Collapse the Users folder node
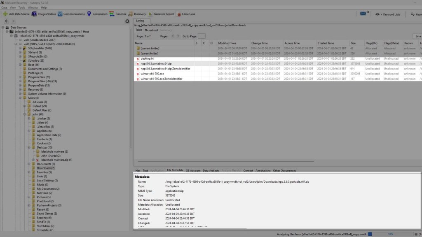Viewport: 422px width, 237px height. [25, 98]
